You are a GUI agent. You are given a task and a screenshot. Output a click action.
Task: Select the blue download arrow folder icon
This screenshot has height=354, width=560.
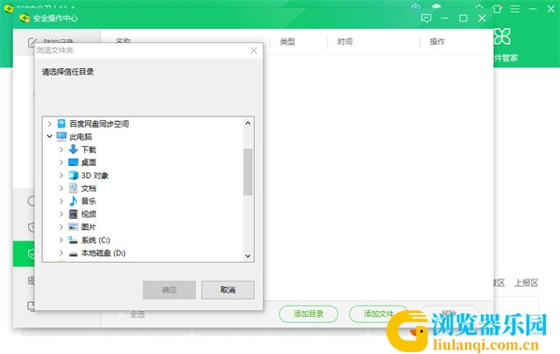pos(73,149)
